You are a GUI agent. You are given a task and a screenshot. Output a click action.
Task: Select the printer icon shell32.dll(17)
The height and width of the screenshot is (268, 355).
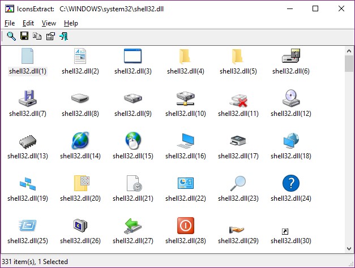[x=238, y=140]
